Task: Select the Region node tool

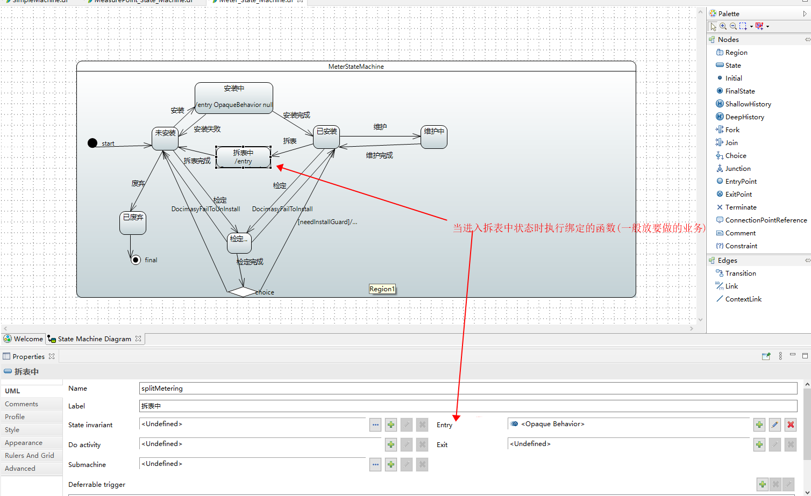Action: click(731, 52)
